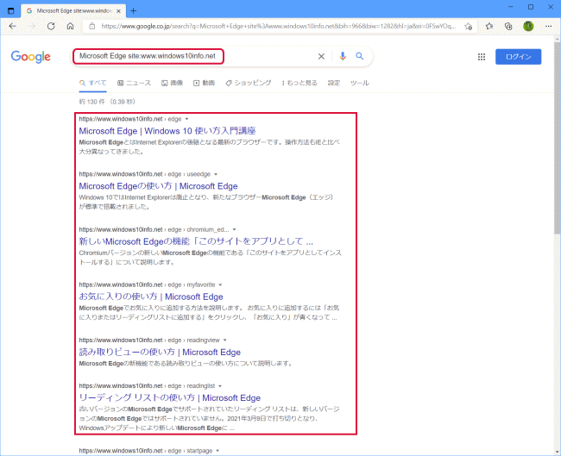561x456 pixels.
Task: Expand the arrow beside the useedge result URL
Action: 216,174
